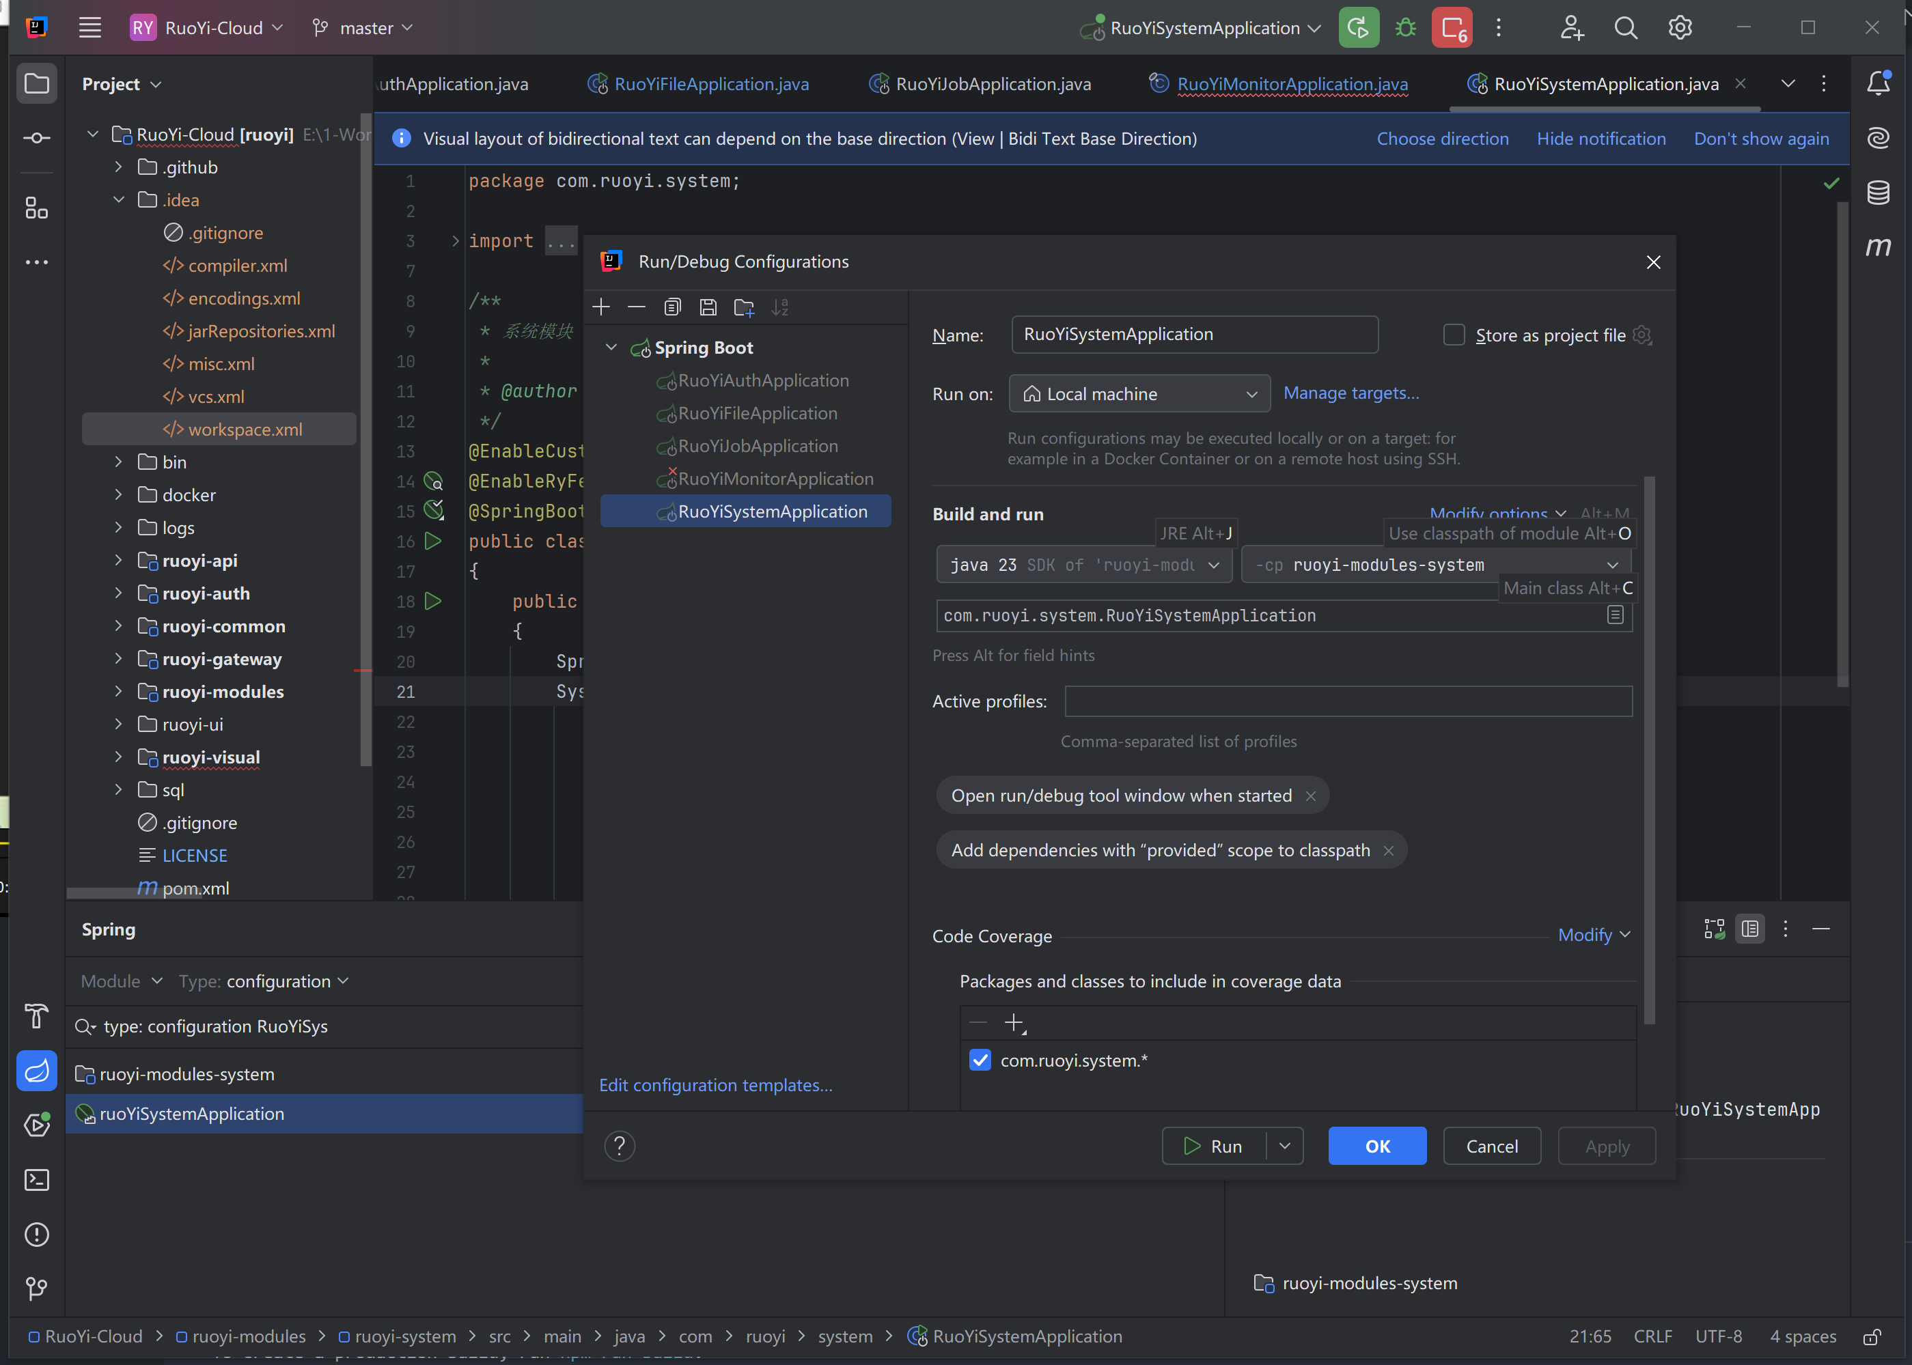1912x1365 pixels.
Task: Open the Structure tool window icon
Action: tap(37, 208)
